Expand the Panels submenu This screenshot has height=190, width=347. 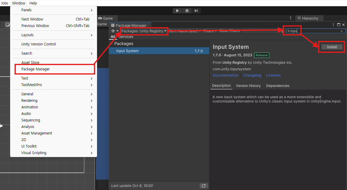(x=53, y=10)
